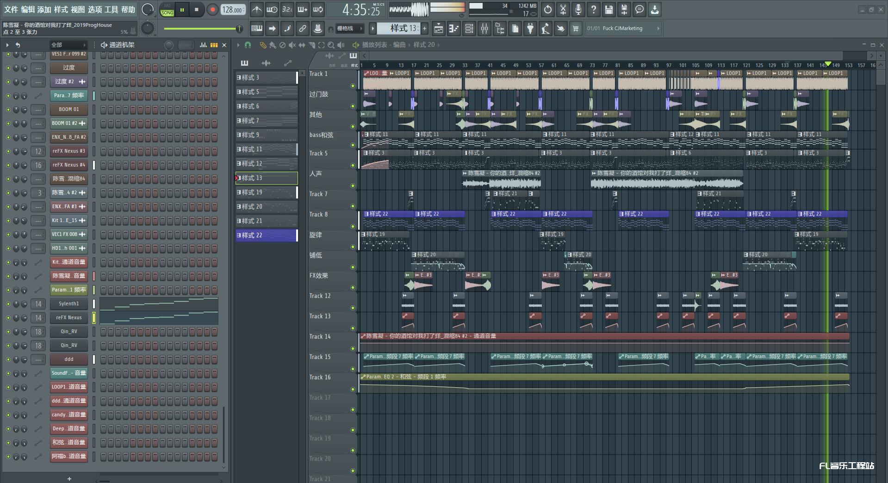Toggle the playlist magnet snap icon
Screen dimensions: 888x483
[248, 45]
